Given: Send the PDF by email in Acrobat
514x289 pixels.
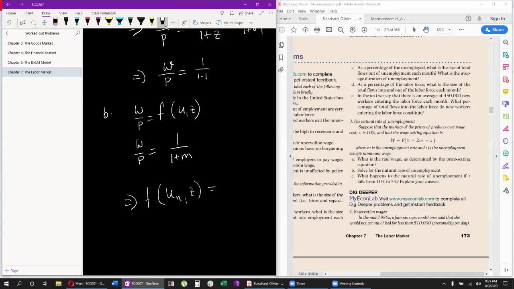Looking at the screenshot, I should 329,30.
